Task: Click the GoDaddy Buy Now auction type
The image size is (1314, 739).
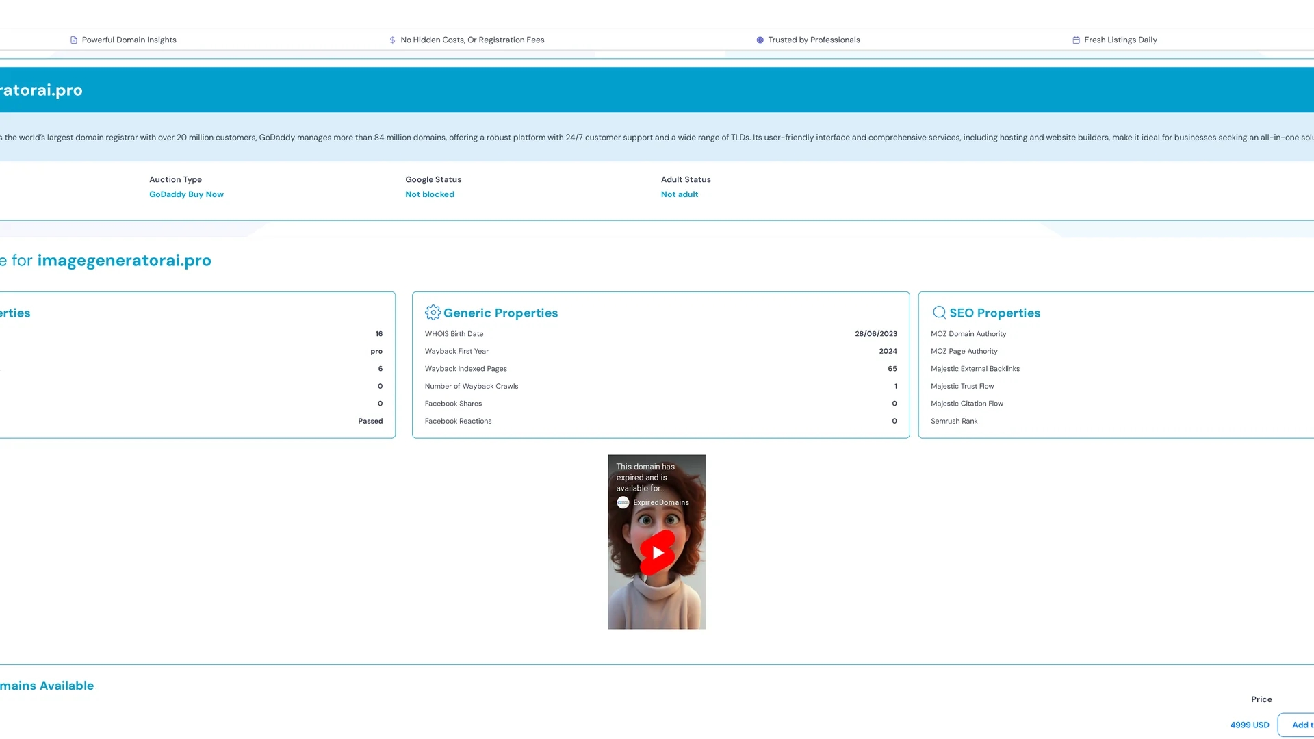Action: click(186, 195)
